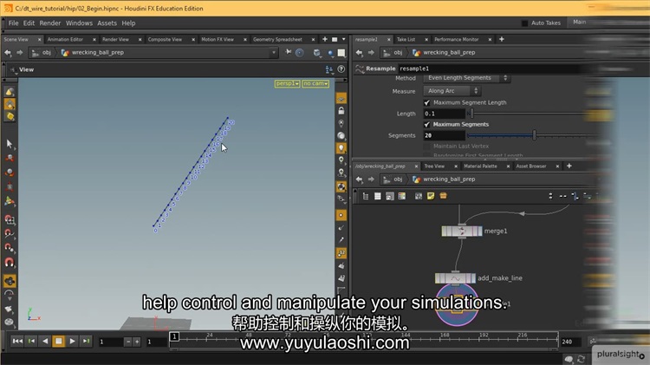Switch to the Composite View tab
This screenshot has height=365, width=650.
click(165, 39)
